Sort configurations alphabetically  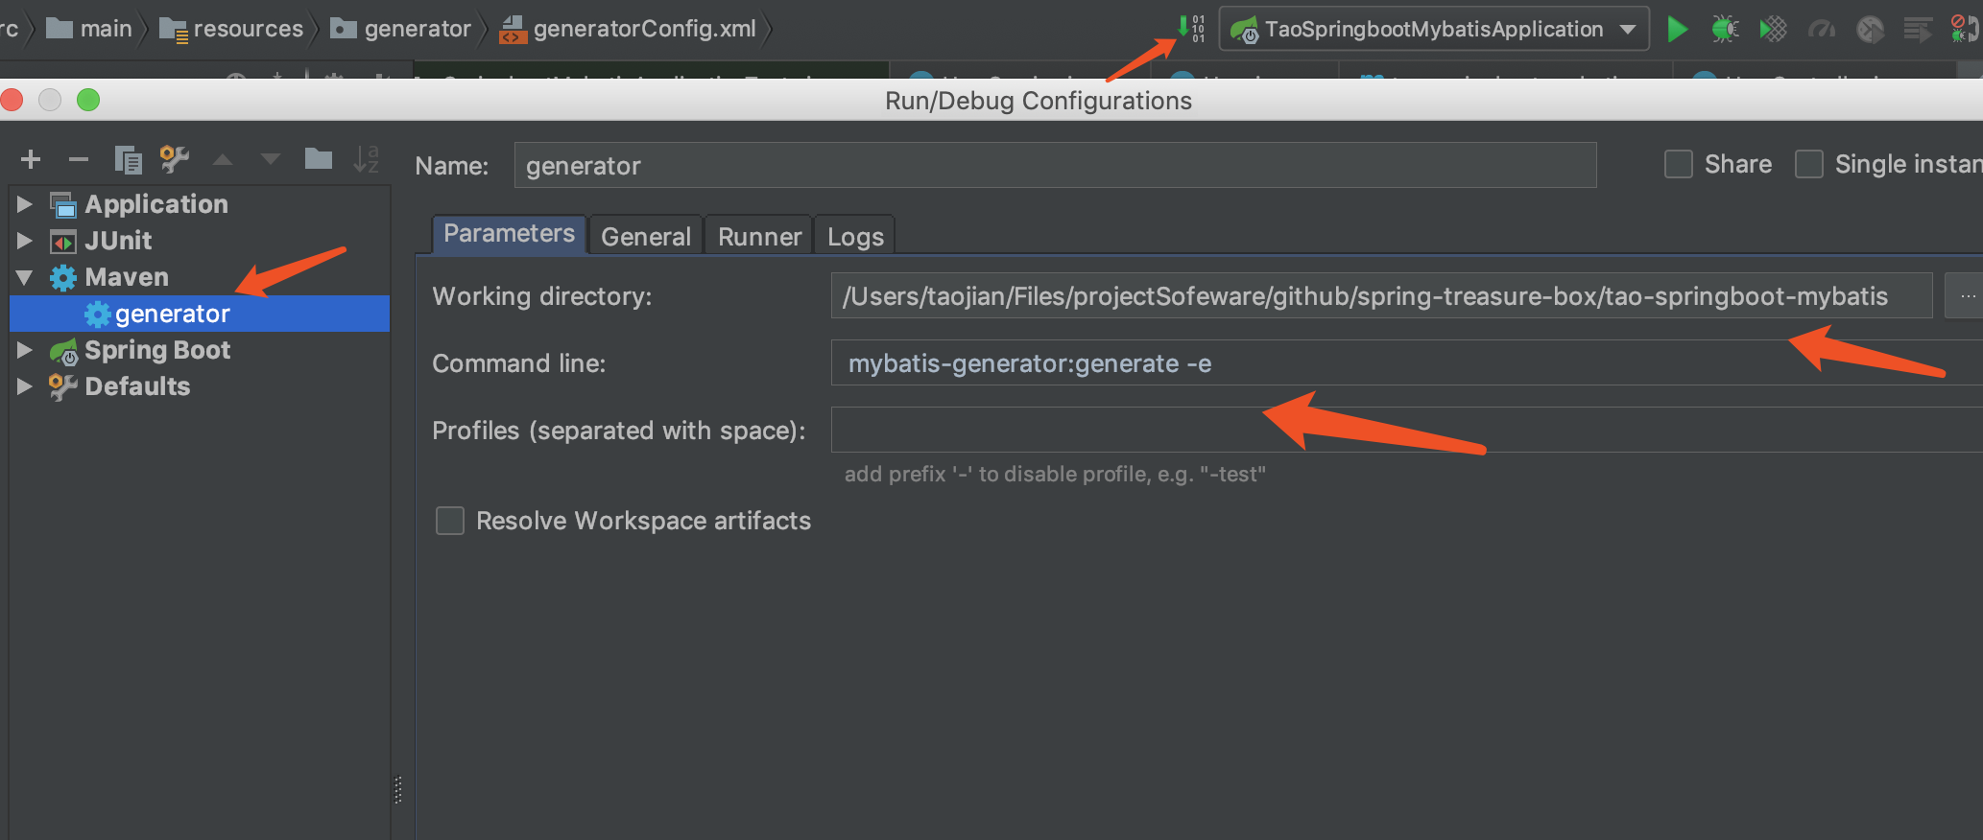point(367,159)
